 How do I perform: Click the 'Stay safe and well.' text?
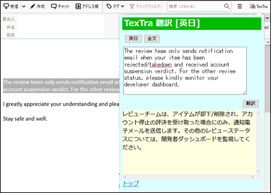point(25,119)
